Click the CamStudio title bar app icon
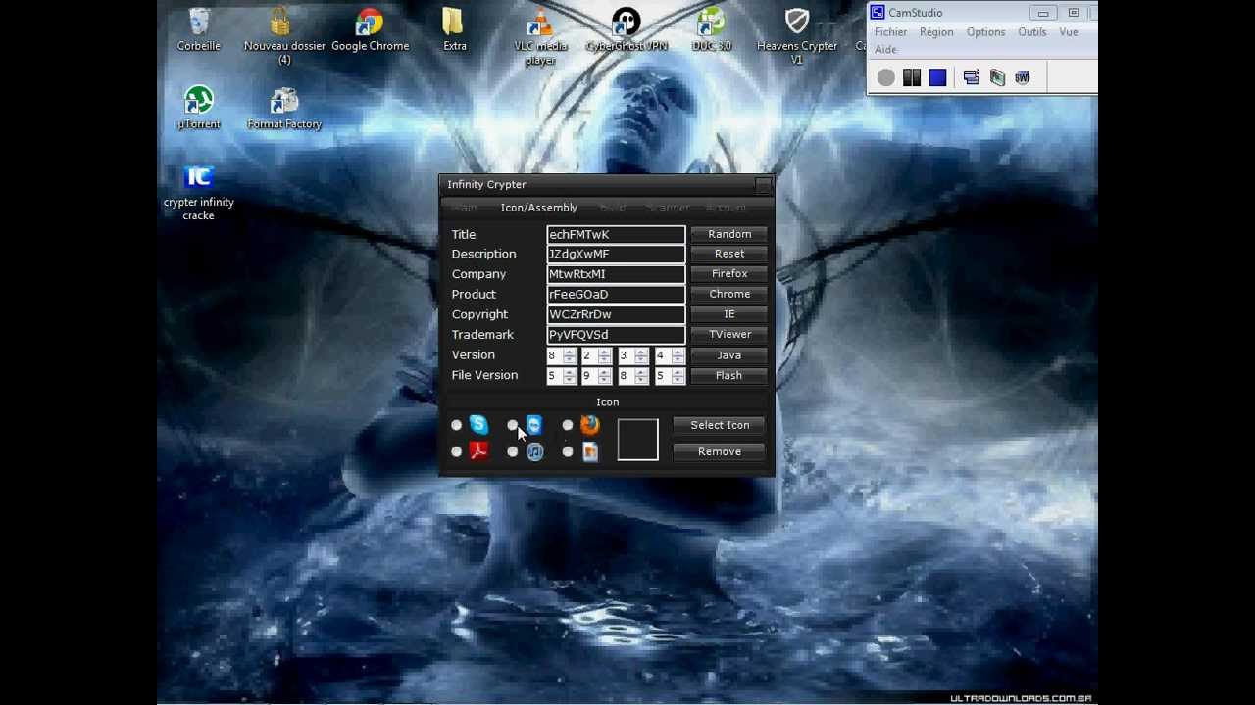Image resolution: width=1255 pixels, height=705 pixels. pyautogui.click(x=878, y=13)
